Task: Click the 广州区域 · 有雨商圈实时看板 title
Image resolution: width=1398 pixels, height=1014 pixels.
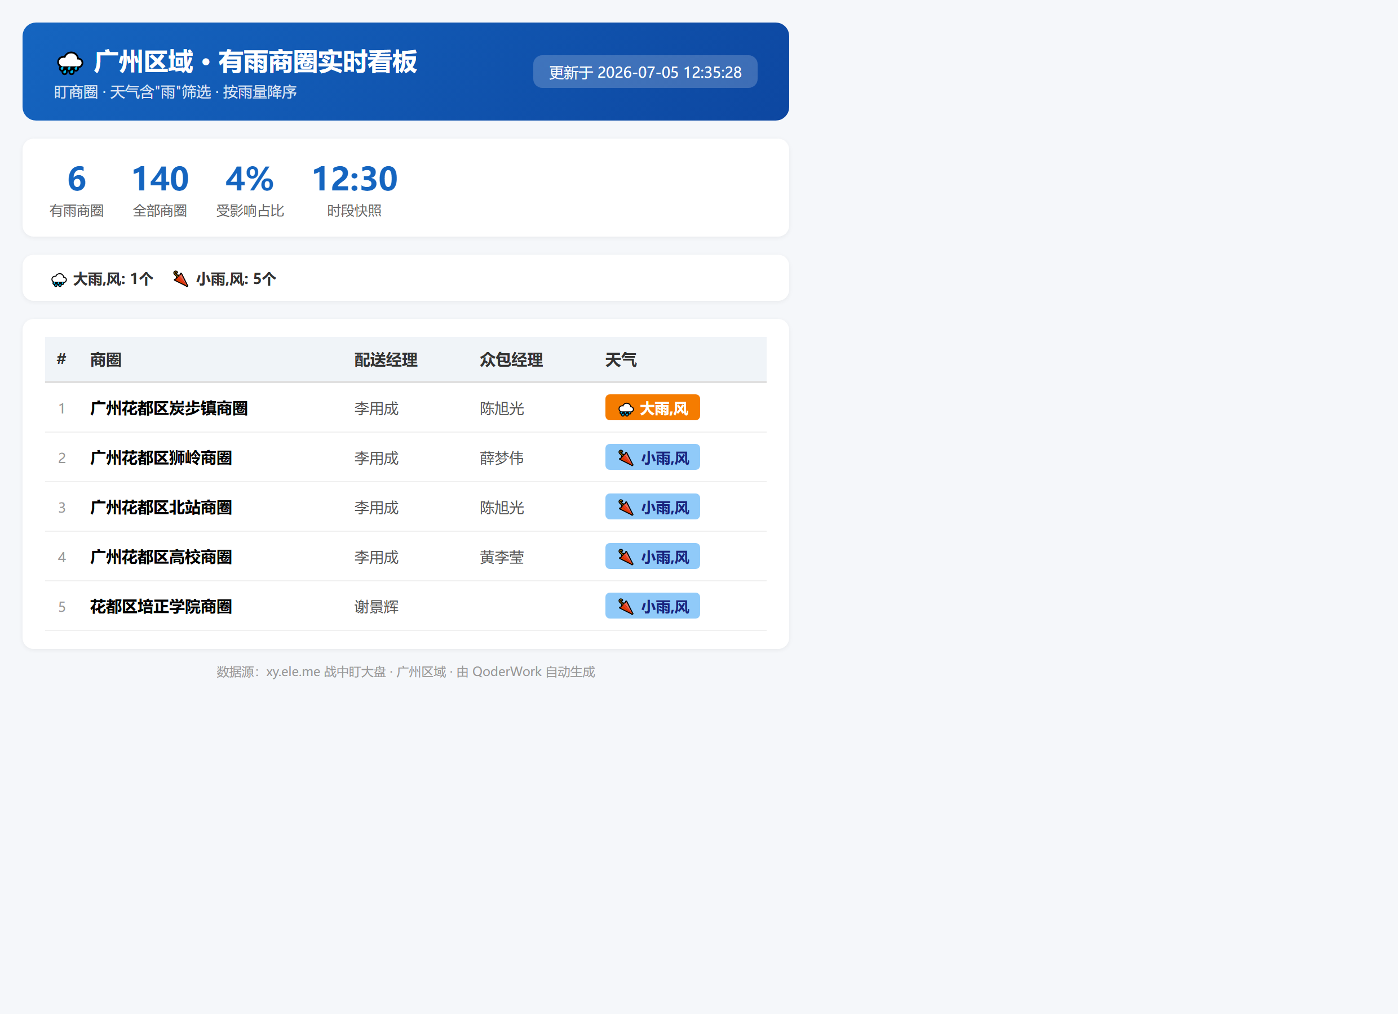Action: point(256,62)
